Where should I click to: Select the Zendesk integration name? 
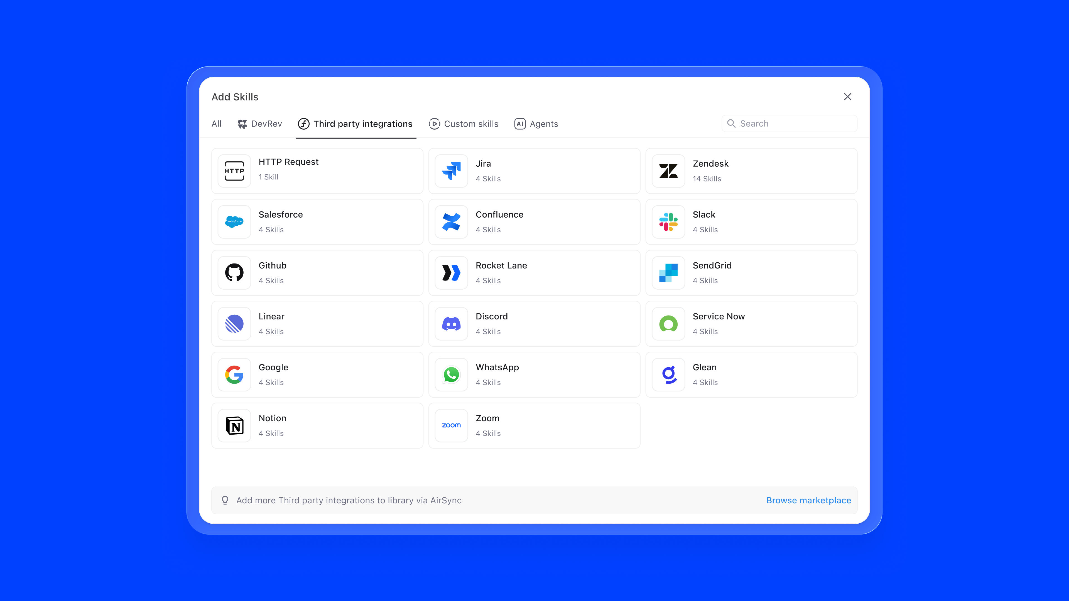point(710,163)
